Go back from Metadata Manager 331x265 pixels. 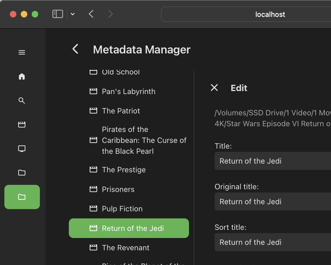pyautogui.click(x=75, y=49)
